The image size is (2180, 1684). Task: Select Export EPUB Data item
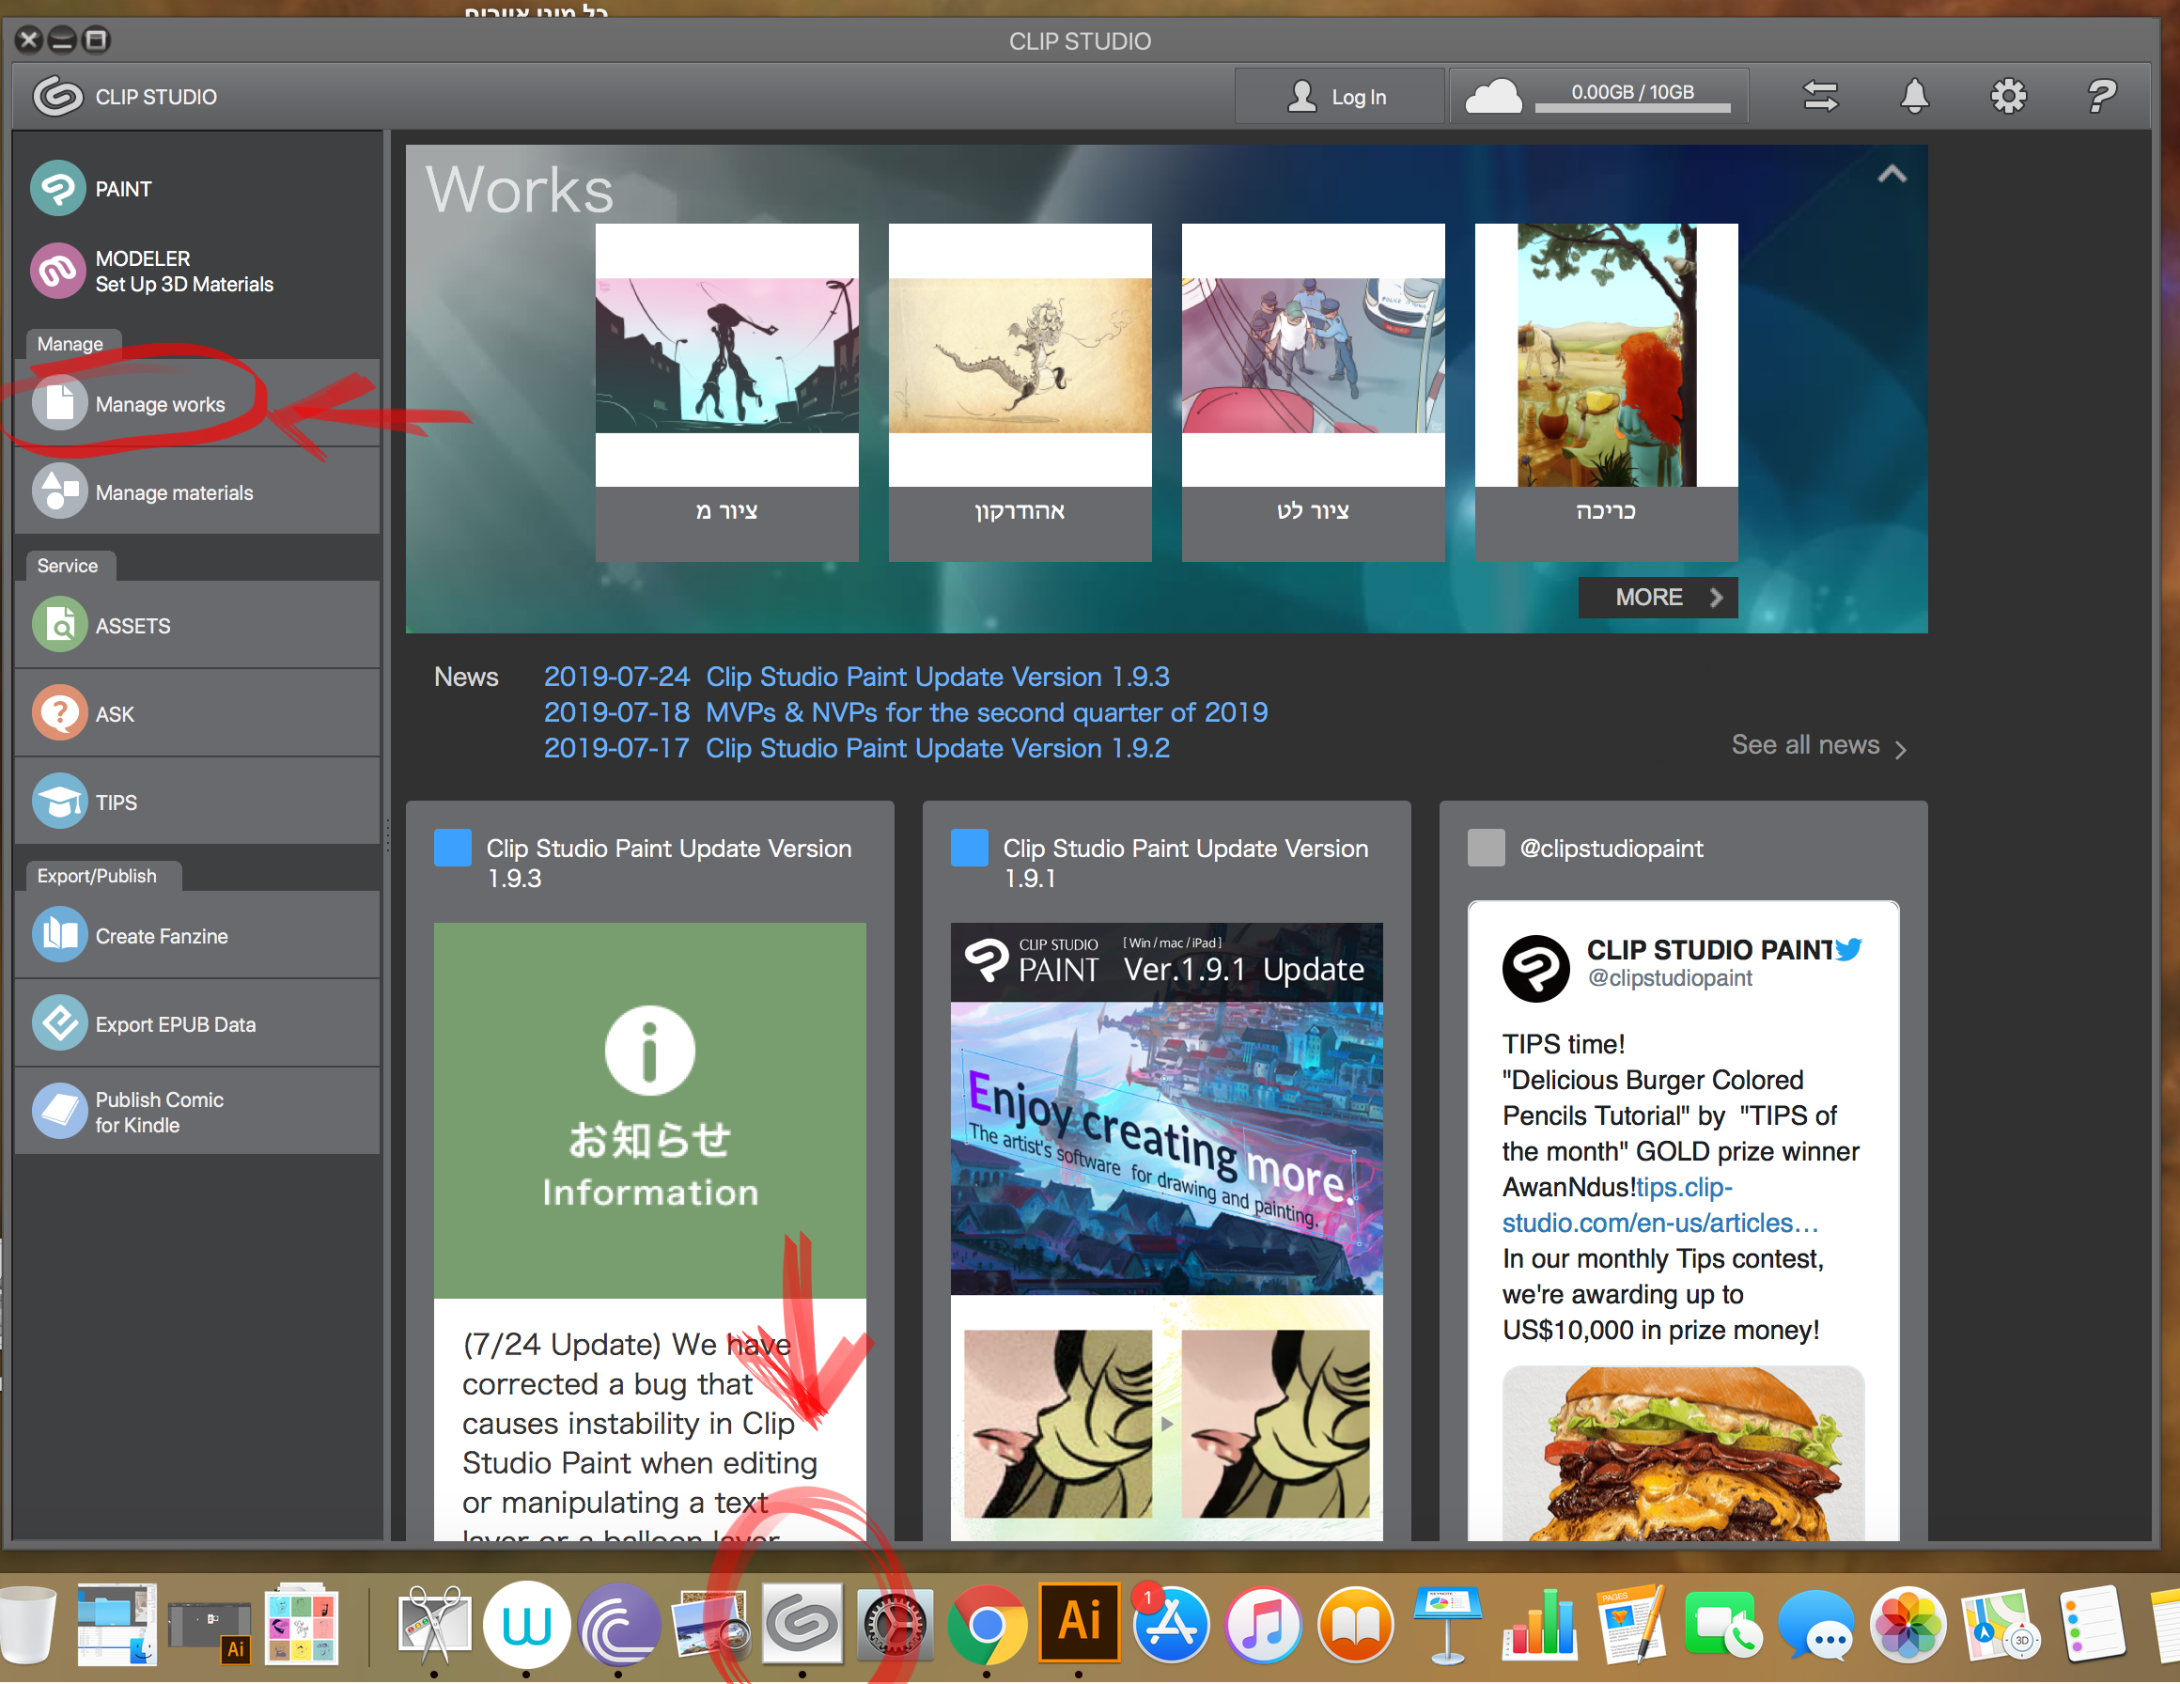pyautogui.click(x=175, y=1024)
